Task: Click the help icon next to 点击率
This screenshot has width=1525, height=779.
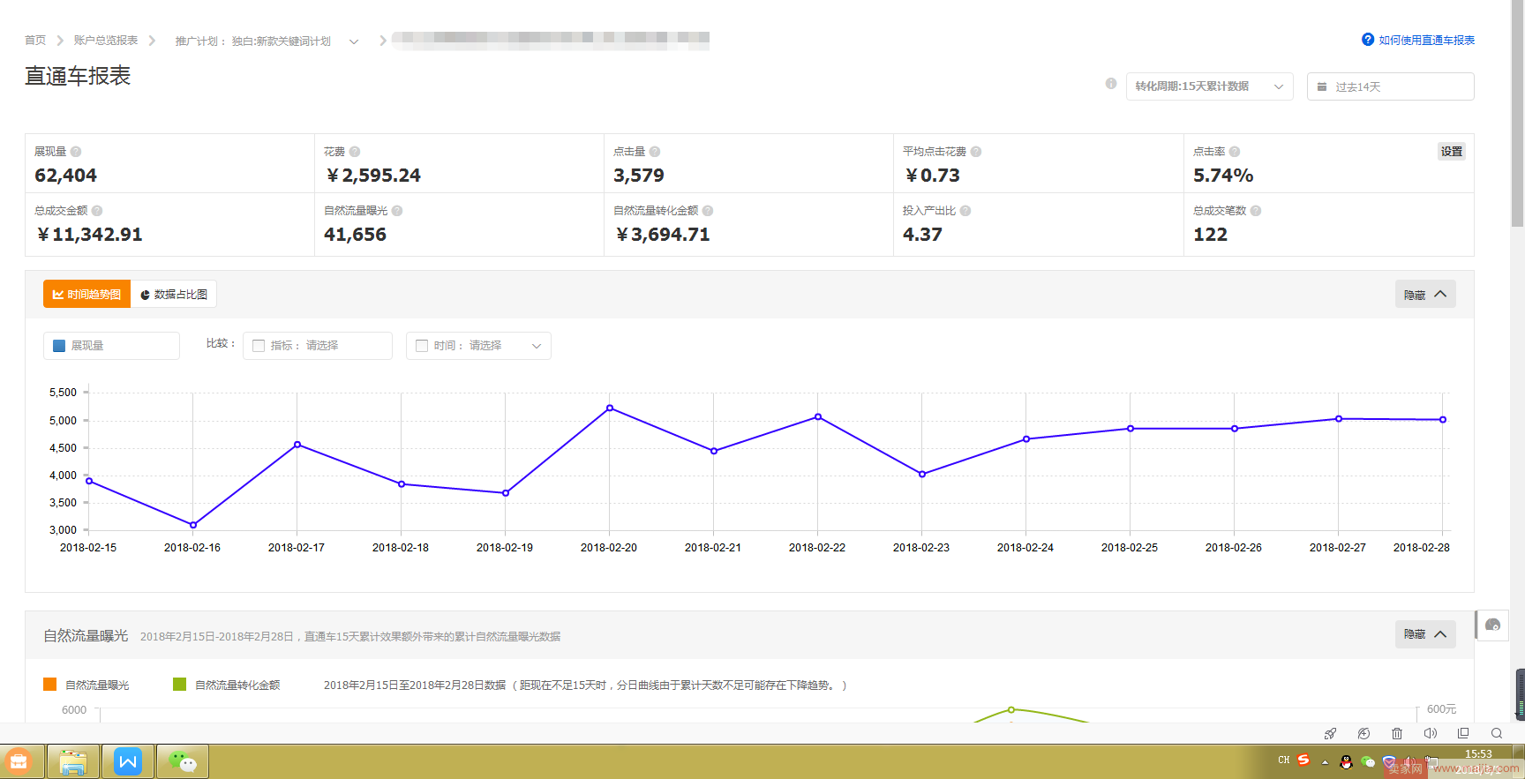Action: click(1235, 152)
